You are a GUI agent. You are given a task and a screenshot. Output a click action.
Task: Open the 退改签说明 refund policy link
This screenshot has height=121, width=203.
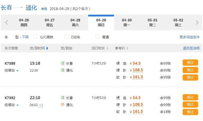(191, 48)
